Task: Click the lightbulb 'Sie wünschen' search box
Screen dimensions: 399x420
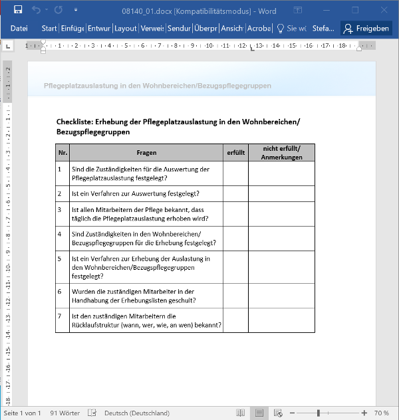Action: tap(291, 29)
